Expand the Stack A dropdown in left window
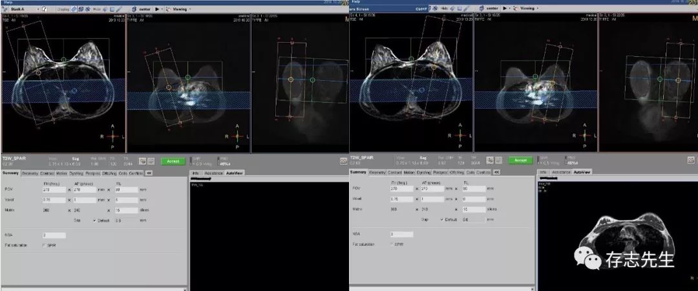Image resolution: width=698 pixels, height=291 pixels. pos(38,9)
